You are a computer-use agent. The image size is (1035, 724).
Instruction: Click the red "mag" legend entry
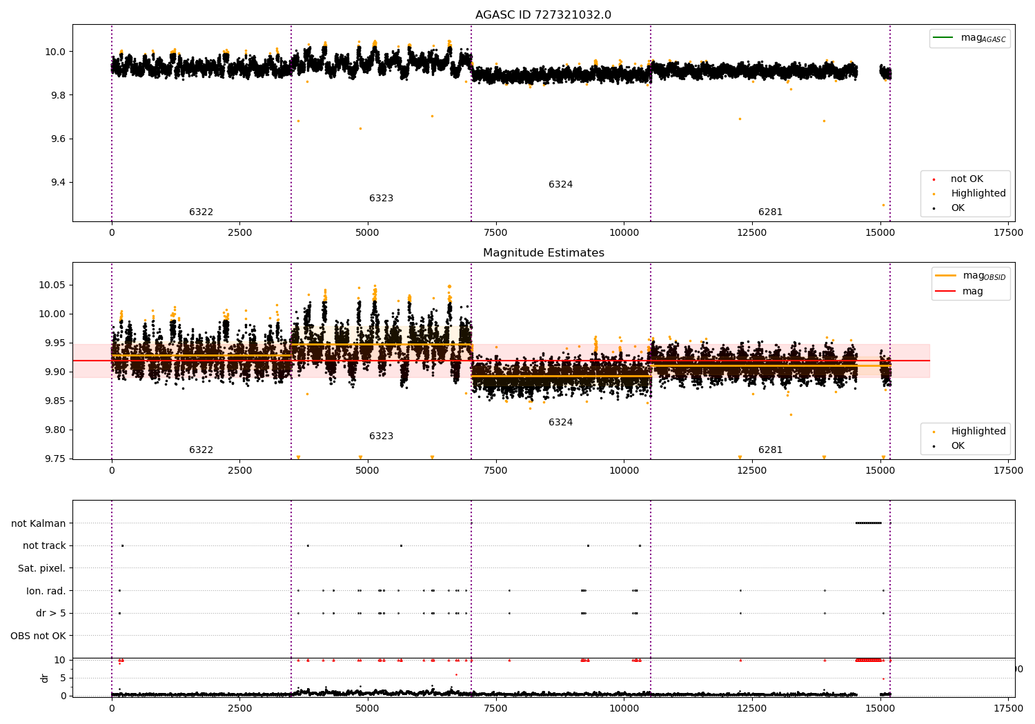[x=959, y=292]
